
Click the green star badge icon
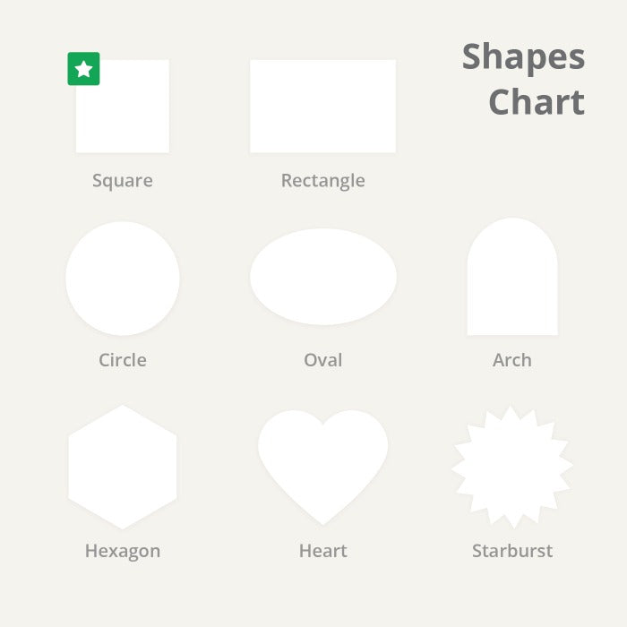point(83,69)
